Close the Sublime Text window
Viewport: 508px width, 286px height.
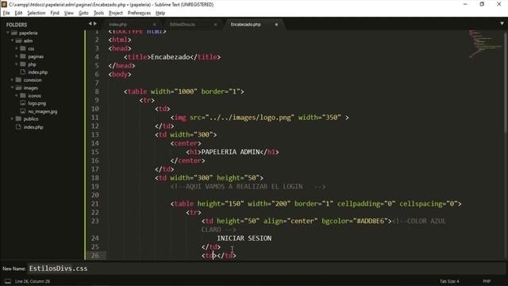pyautogui.click(x=499, y=4)
